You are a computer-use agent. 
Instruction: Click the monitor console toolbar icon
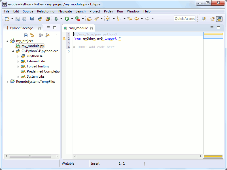point(32,19)
